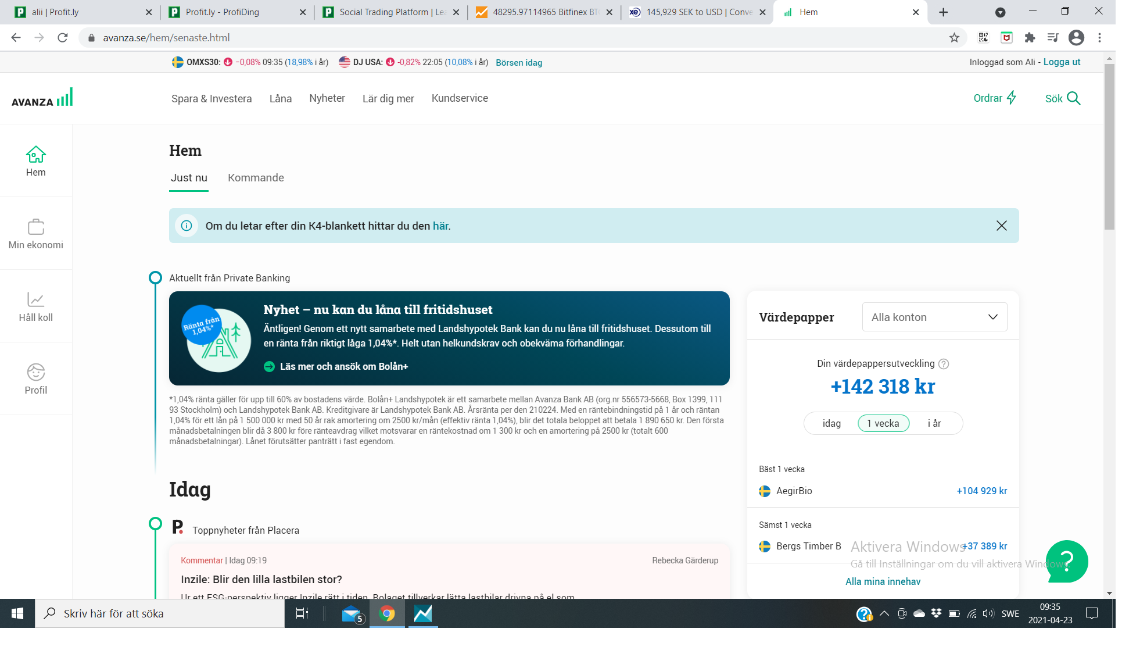This screenshot has width=1147, height=650.
Task: Open Min ekonomi briefcase icon
Action: point(35,227)
